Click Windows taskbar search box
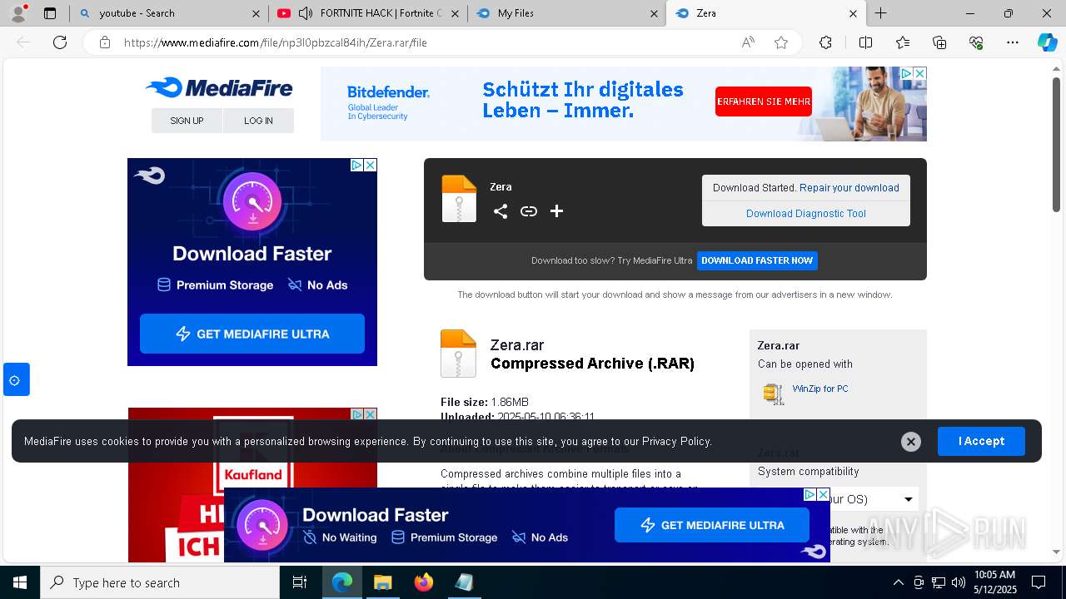 click(x=160, y=582)
